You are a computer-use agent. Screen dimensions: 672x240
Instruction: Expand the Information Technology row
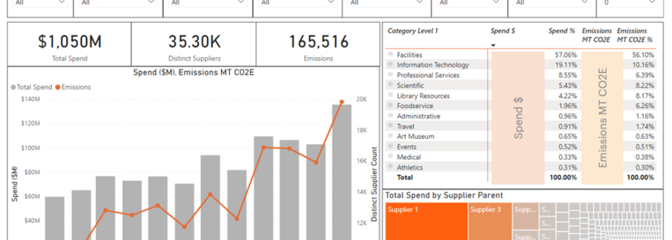pyautogui.click(x=390, y=64)
